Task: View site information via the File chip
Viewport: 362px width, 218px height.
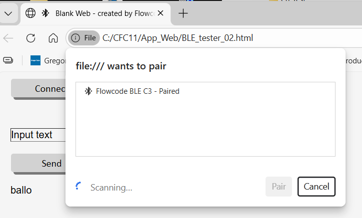Action: [83, 38]
